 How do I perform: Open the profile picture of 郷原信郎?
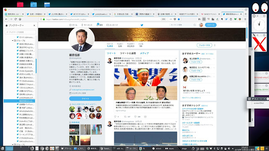click(x=82, y=39)
